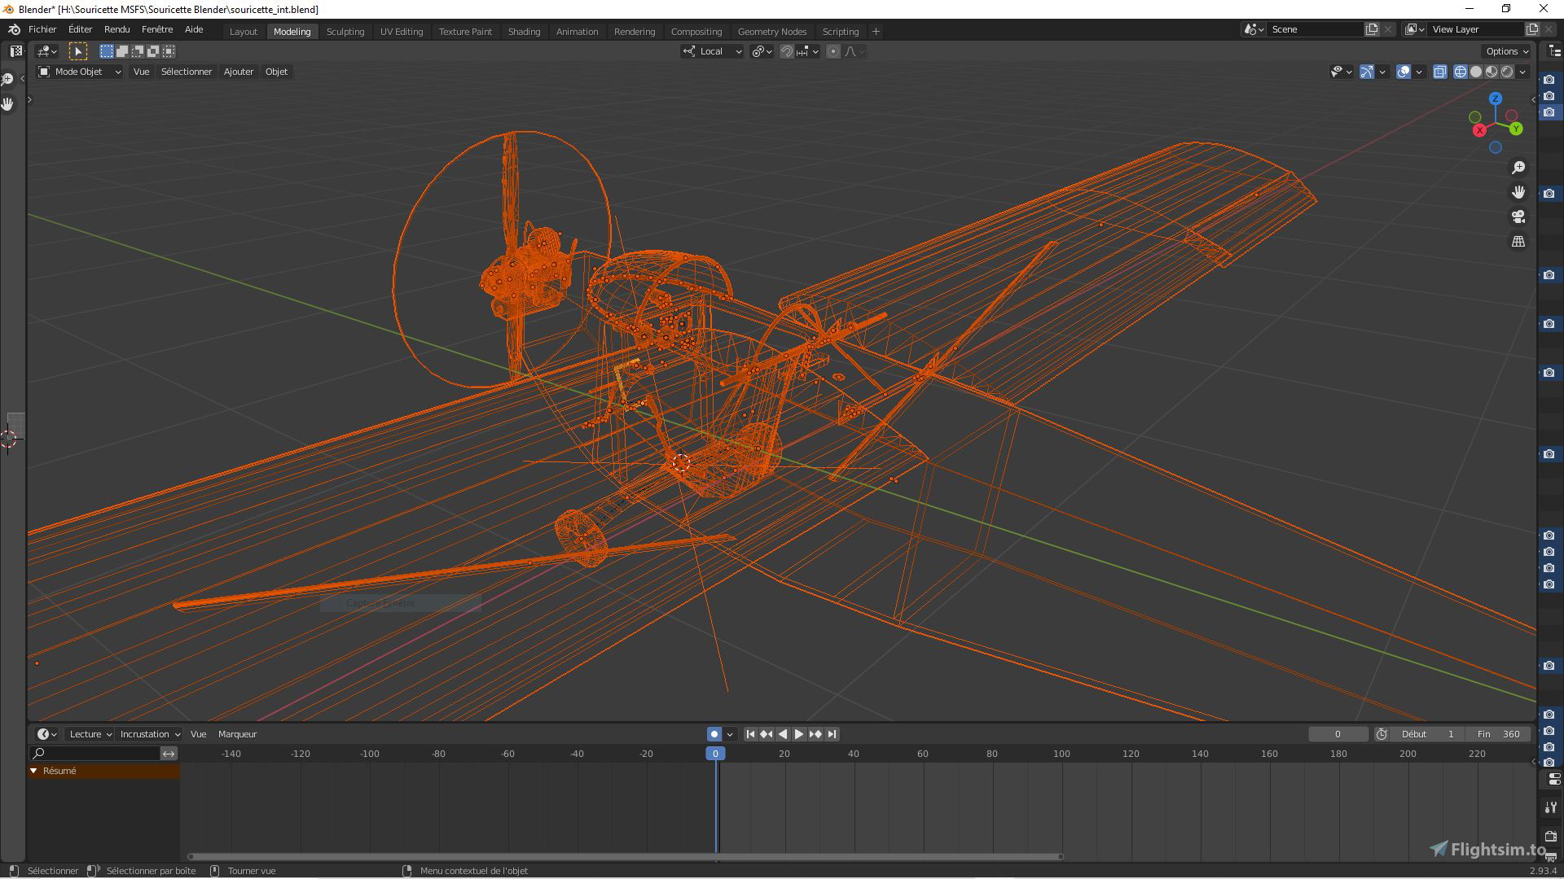This screenshot has height=879, width=1564.
Task: Click the timeline playhead marker at 0
Action: tap(715, 754)
